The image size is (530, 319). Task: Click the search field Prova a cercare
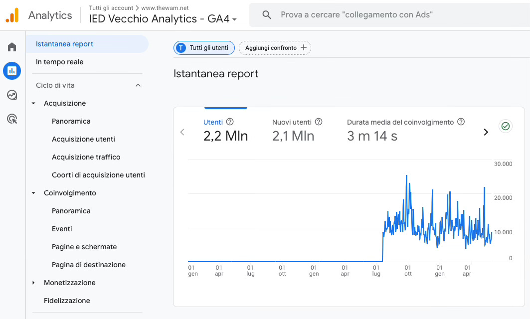(389, 15)
